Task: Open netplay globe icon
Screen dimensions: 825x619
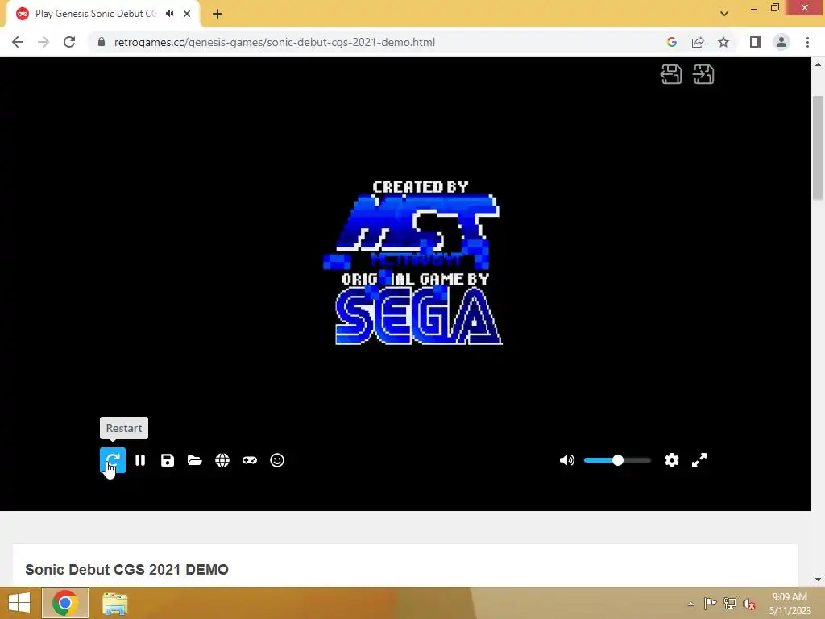Action: click(222, 460)
